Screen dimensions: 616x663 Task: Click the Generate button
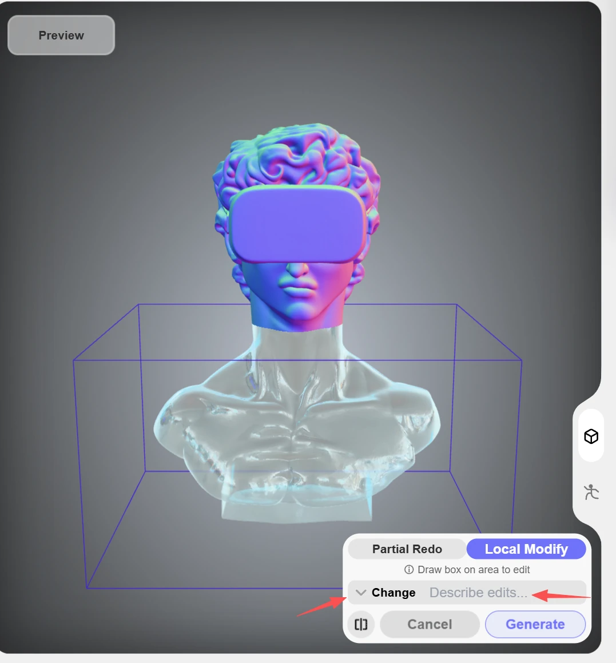click(x=535, y=624)
